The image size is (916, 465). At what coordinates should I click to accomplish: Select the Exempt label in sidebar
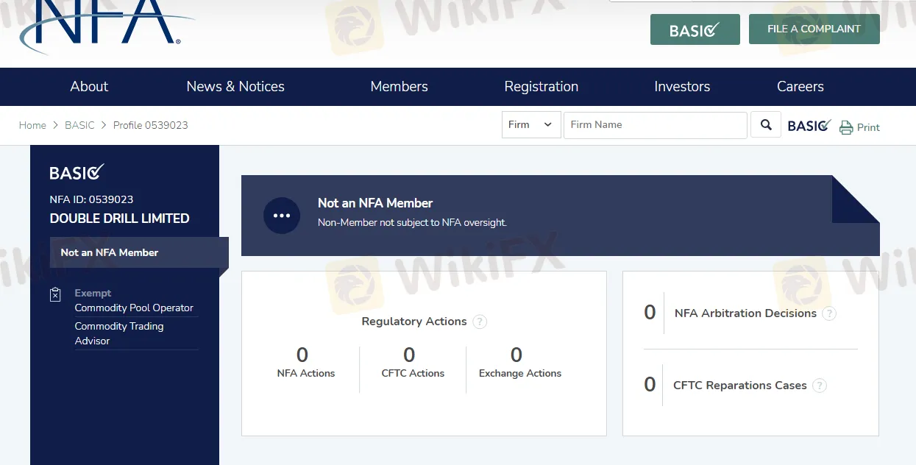click(93, 293)
